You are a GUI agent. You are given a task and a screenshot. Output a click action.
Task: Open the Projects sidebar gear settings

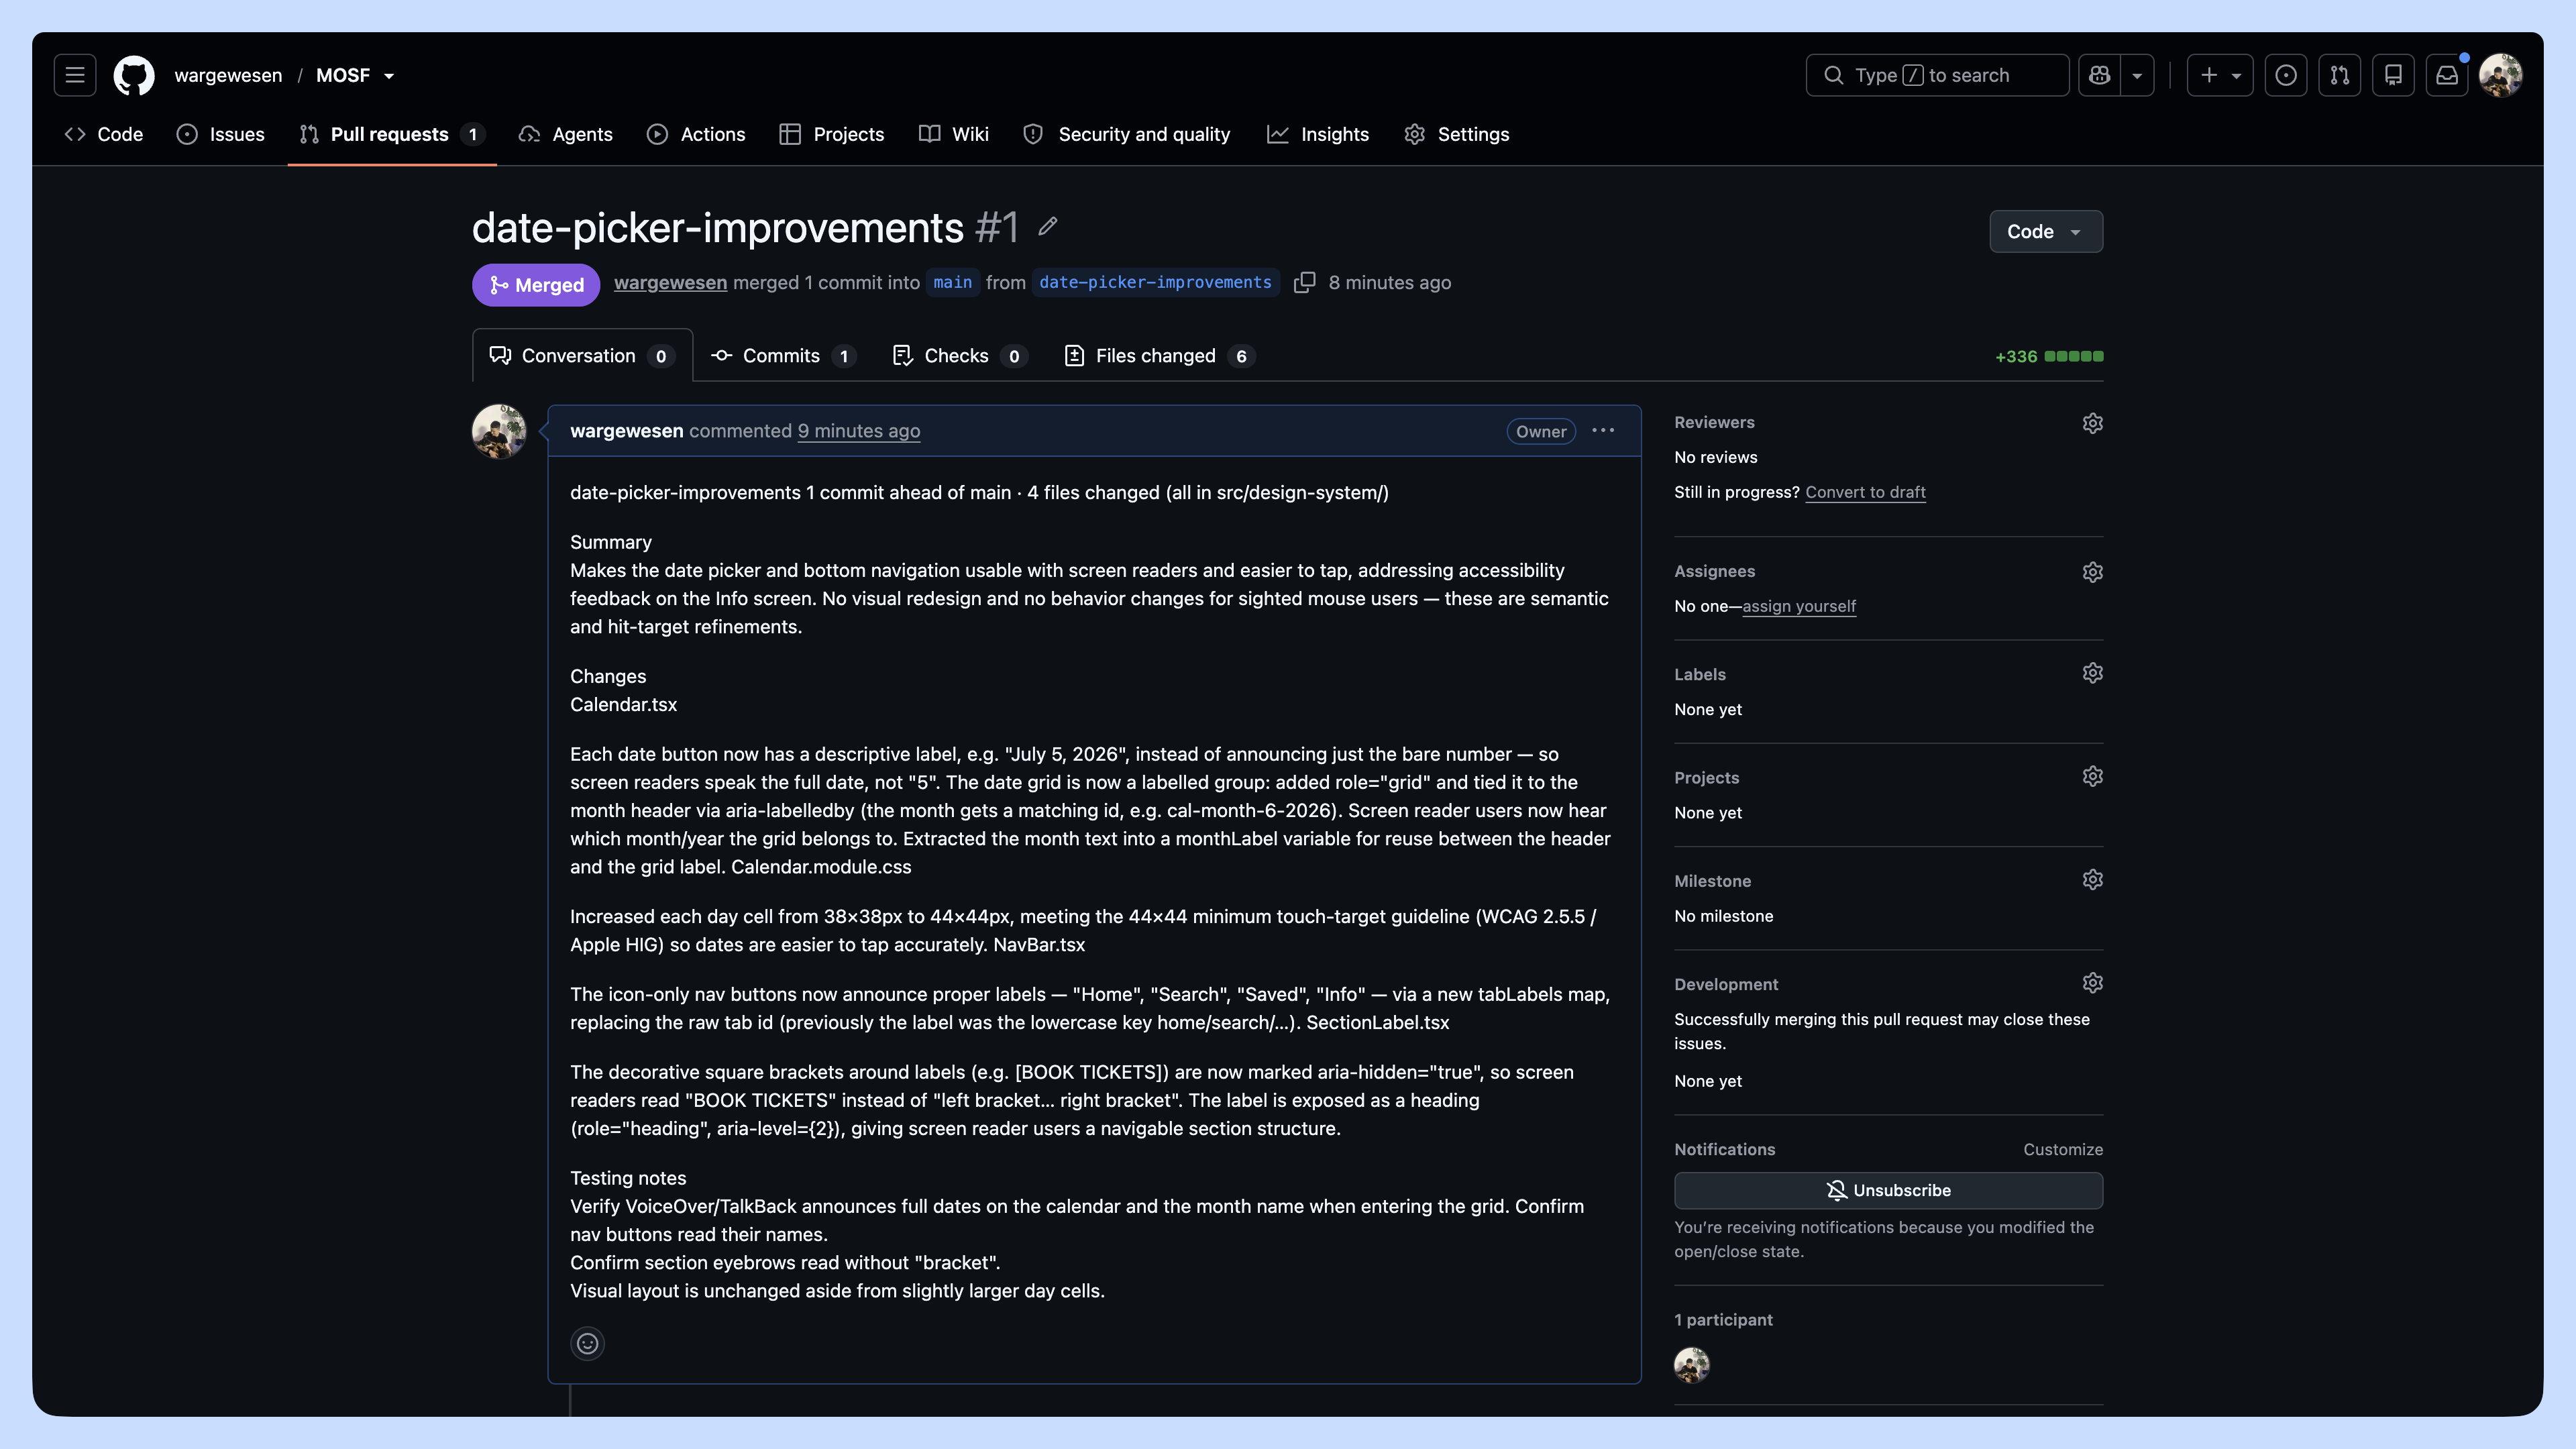(x=2092, y=777)
